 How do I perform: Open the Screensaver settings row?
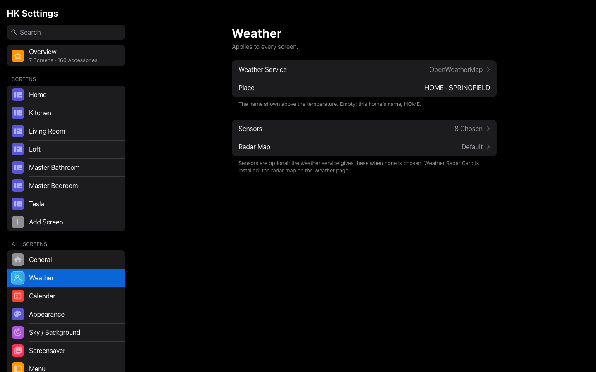point(66,351)
